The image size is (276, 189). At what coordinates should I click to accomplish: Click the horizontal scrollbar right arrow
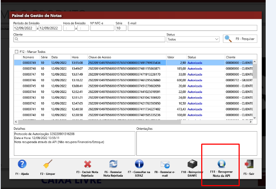coord(251,122)
